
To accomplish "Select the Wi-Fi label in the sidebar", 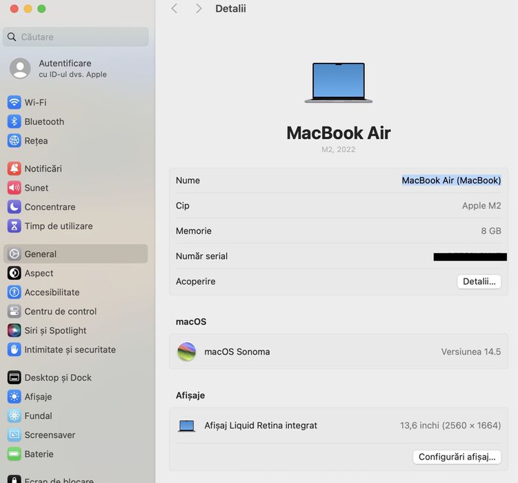I will point(35,103).
